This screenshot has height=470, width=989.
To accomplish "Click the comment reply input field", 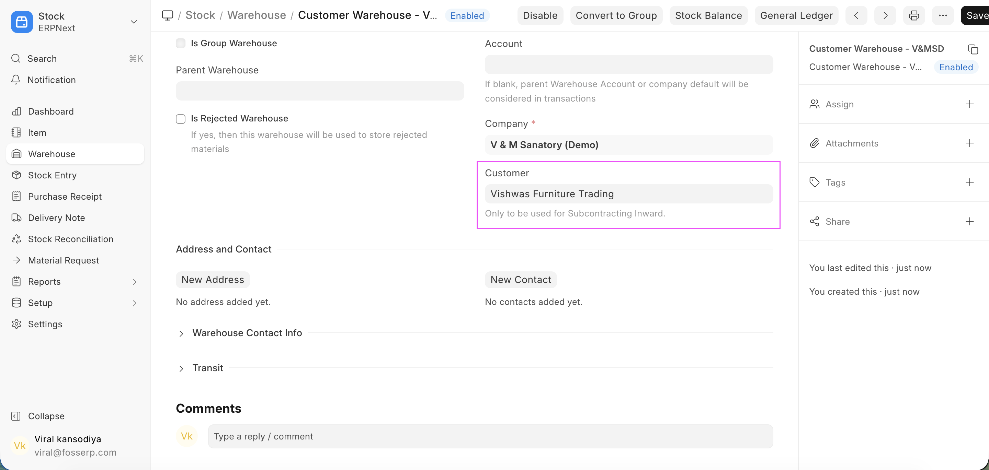I will tap(490, 436).
